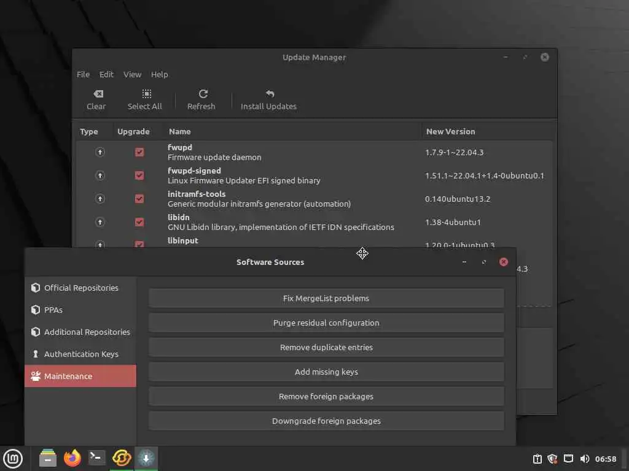Open the volume control in tray

click(585, 459)
